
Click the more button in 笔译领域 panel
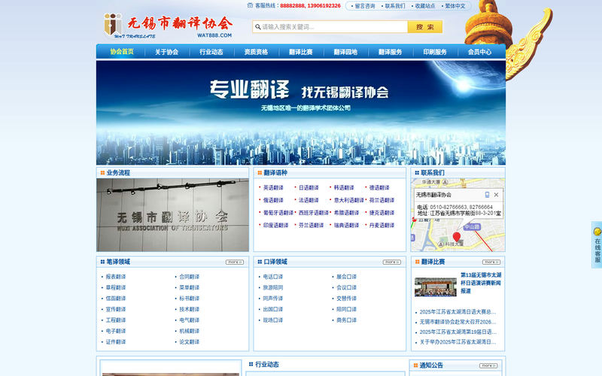235,262
